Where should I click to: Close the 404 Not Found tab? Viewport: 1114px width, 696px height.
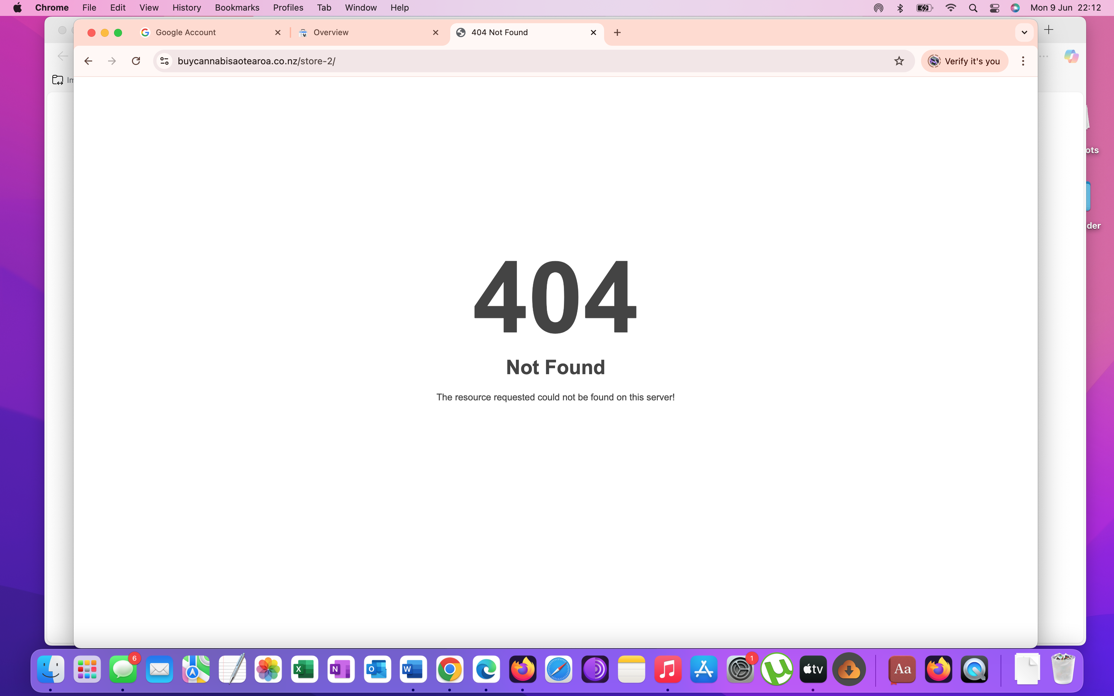pos(593,32)
